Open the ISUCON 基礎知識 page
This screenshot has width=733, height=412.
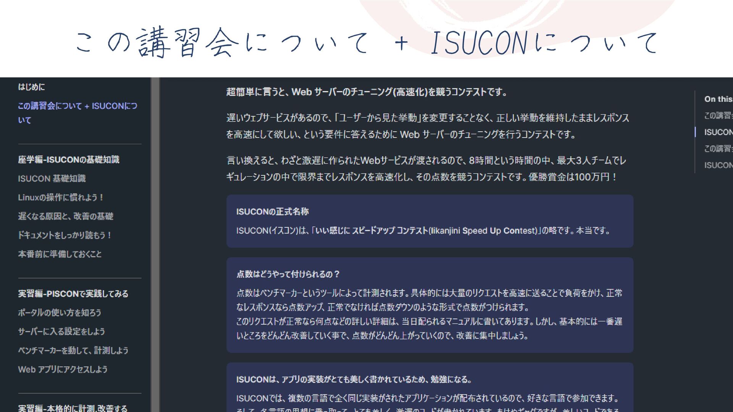coord(52,179)
